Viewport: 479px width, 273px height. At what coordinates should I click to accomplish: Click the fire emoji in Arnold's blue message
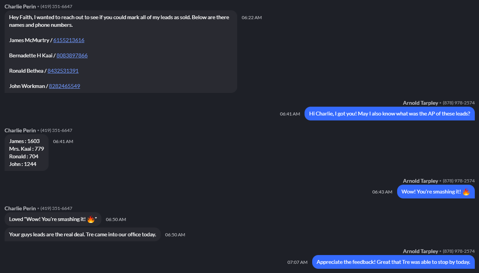click(466, 192)
